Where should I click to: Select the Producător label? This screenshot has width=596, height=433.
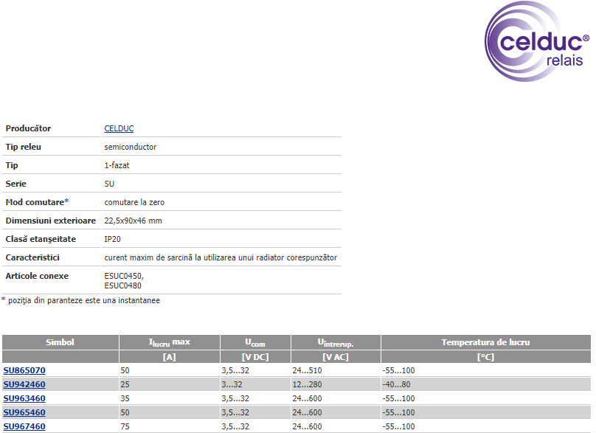[x=28, y=128]
